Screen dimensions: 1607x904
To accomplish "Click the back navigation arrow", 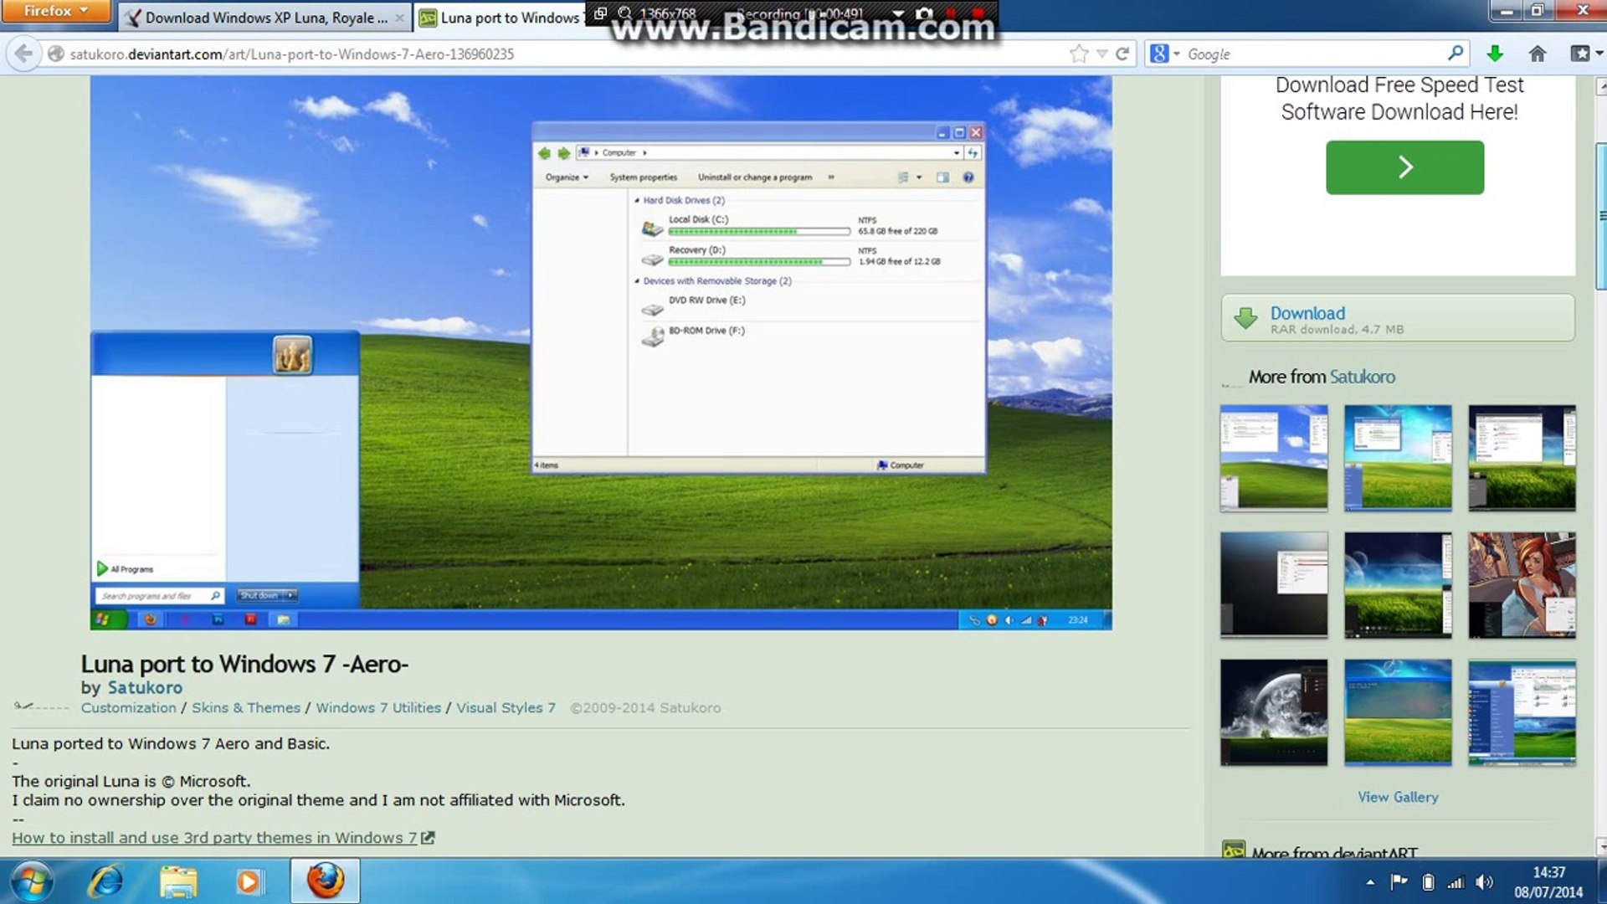I will pyautogui.click(x=23, y=54).
